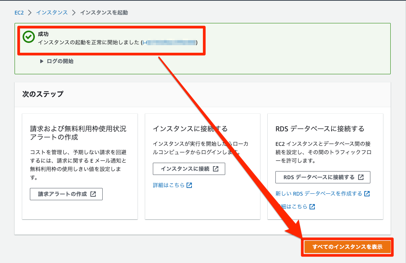Open the launched instance ID link
406x263 pixels.
(x=169, y=42)
